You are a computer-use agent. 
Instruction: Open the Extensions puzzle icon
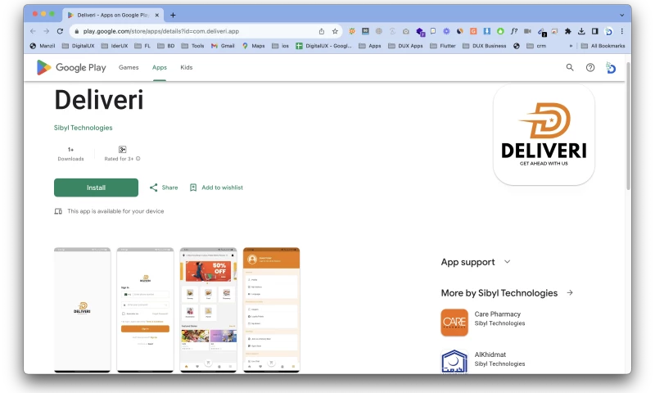567,31
